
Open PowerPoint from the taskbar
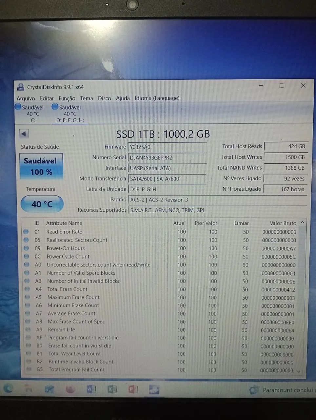click(133, 389)
